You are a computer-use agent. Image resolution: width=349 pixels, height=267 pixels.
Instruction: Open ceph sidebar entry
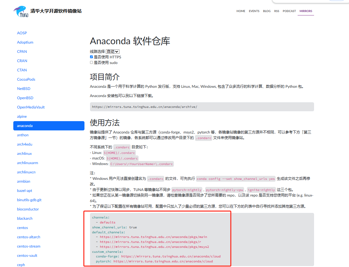point(21,265)
